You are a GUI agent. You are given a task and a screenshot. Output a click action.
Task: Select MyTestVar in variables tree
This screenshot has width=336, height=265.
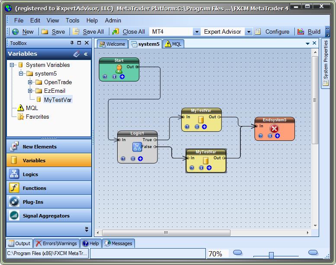[58, 100]
